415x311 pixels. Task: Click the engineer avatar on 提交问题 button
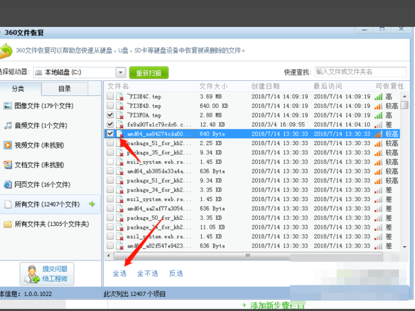[x=31, y=273]
